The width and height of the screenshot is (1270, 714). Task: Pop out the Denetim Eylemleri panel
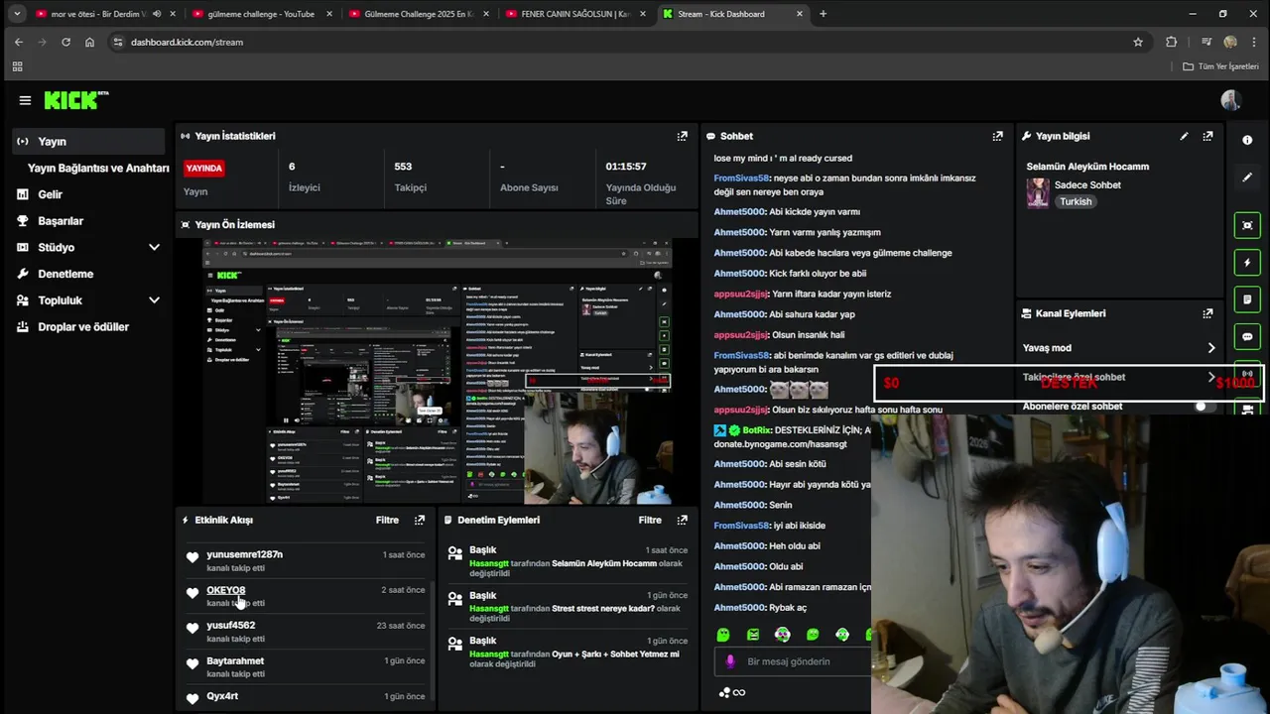(682, 520)
